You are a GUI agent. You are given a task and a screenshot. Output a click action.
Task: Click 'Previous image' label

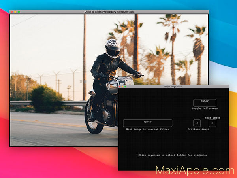click(198, 129)
